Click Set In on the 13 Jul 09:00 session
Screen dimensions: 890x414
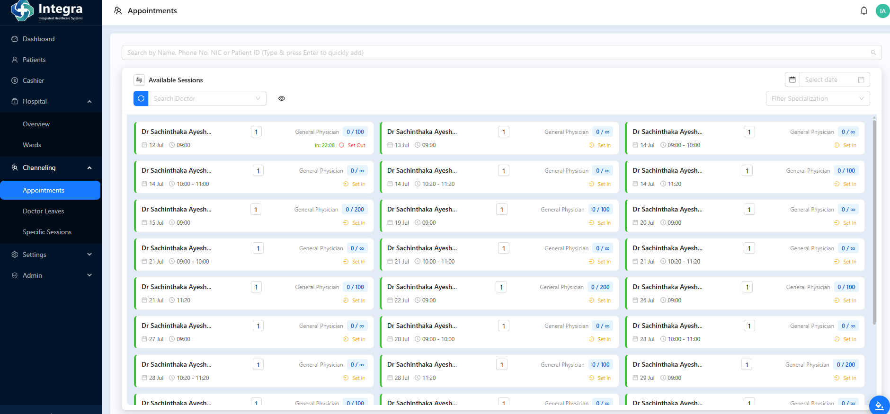click(x=600, y=145)
